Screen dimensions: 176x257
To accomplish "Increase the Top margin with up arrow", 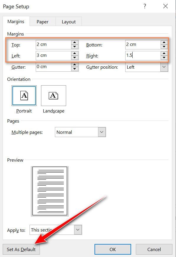I will point(75,42).
